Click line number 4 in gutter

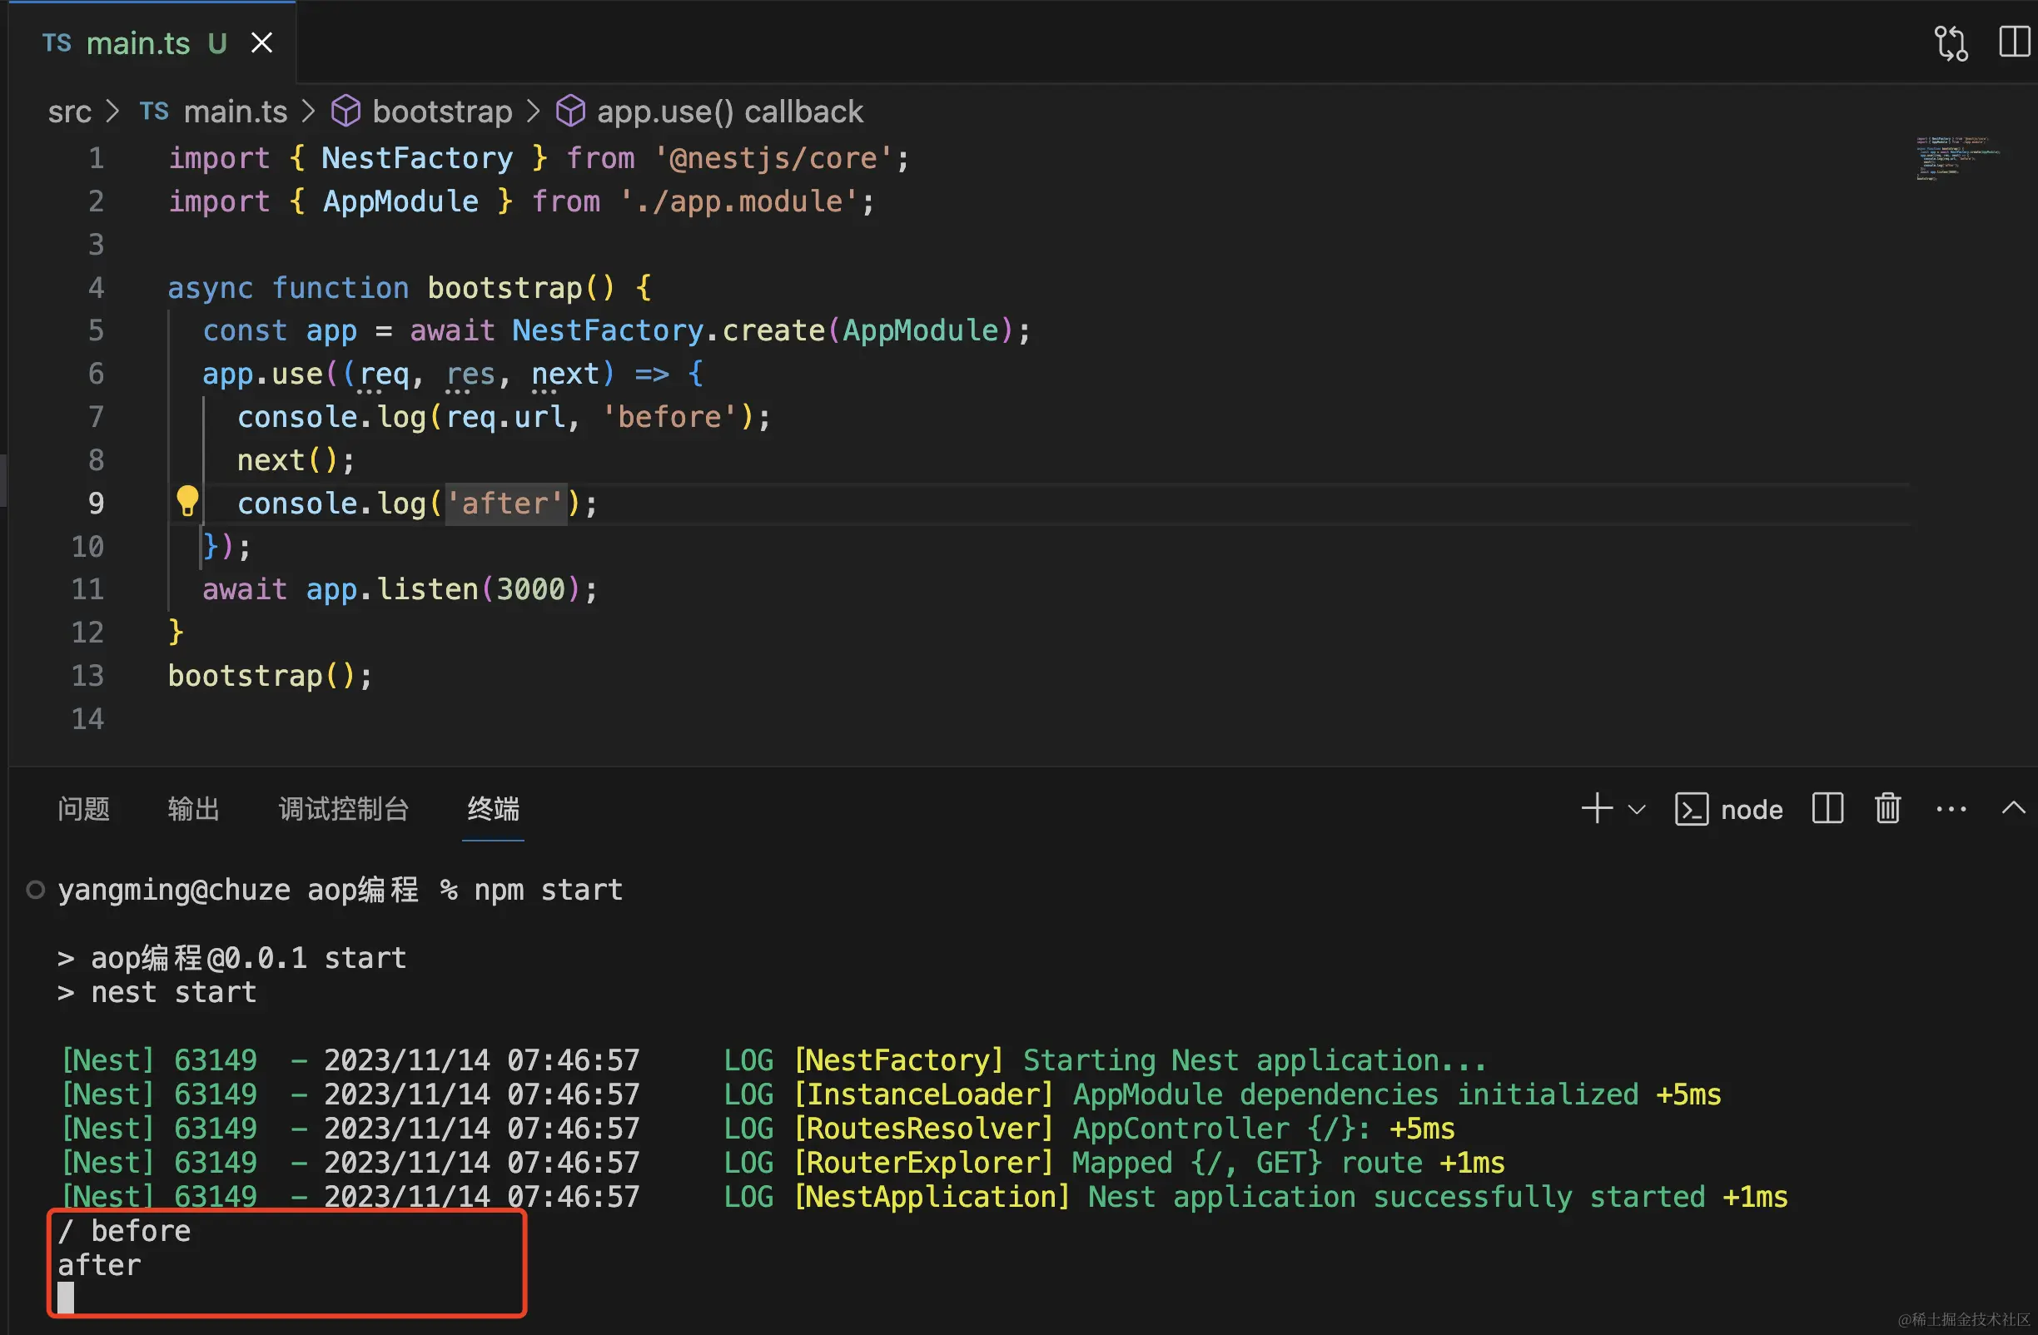pos(96,288)
